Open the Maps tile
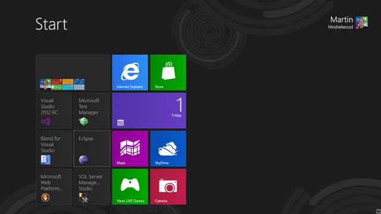 (130, 149)
